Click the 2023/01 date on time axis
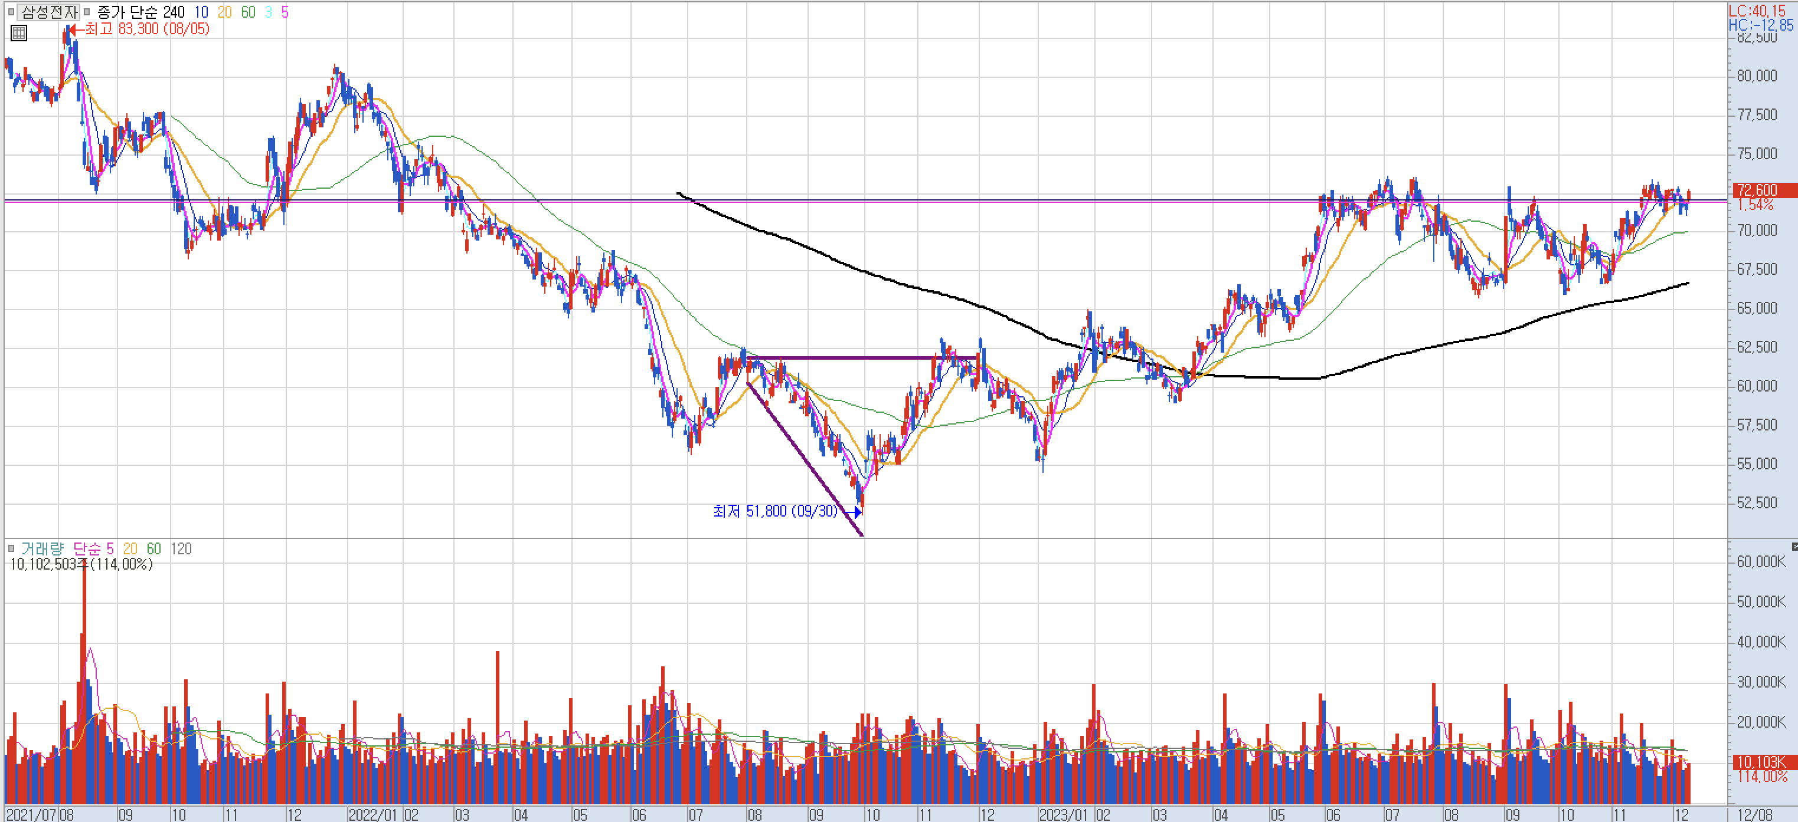Viewport: 1798px width, 822px height. [x=1063, y=815]
